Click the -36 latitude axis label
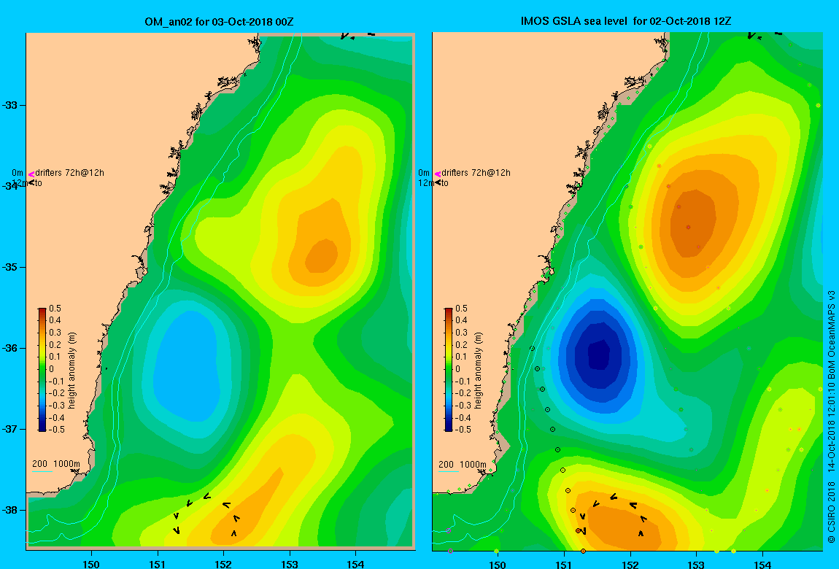 coord(9,348)
